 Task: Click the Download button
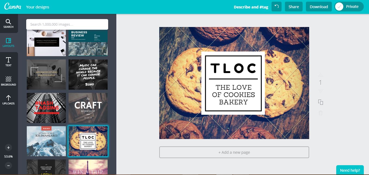[319, 7]
